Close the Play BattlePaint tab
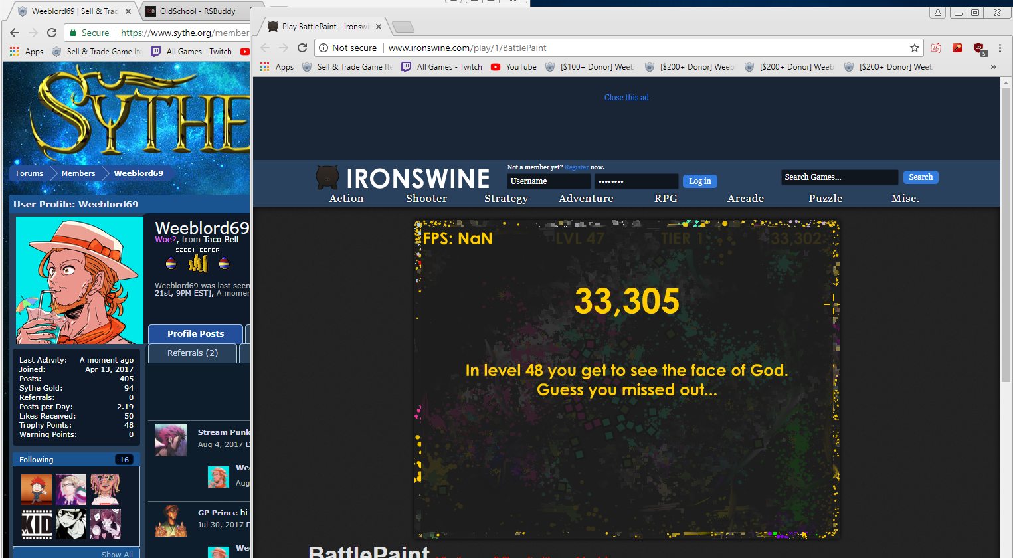1013x558 pixels. coord(379,27)
